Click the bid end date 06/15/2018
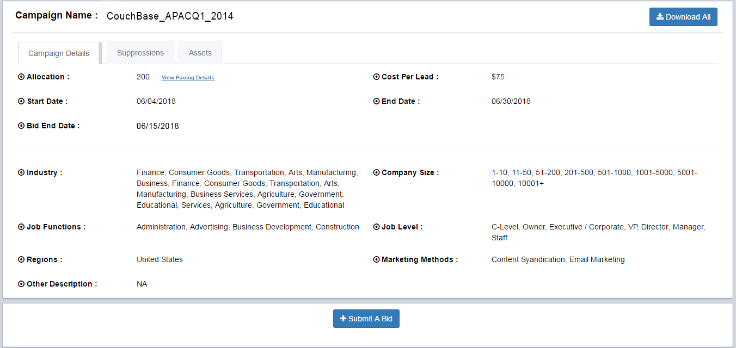 (158, 126)
